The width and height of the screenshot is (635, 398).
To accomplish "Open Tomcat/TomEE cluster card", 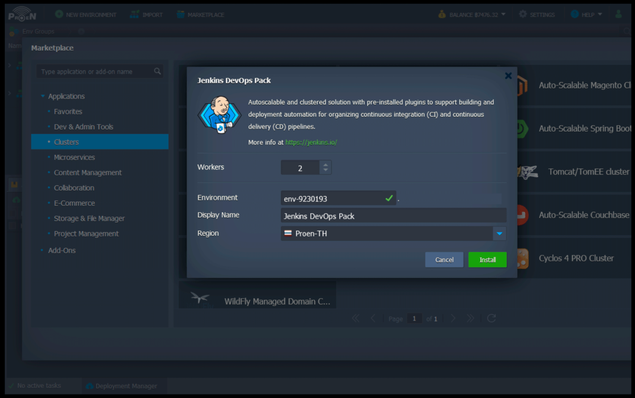I will 575,172.
